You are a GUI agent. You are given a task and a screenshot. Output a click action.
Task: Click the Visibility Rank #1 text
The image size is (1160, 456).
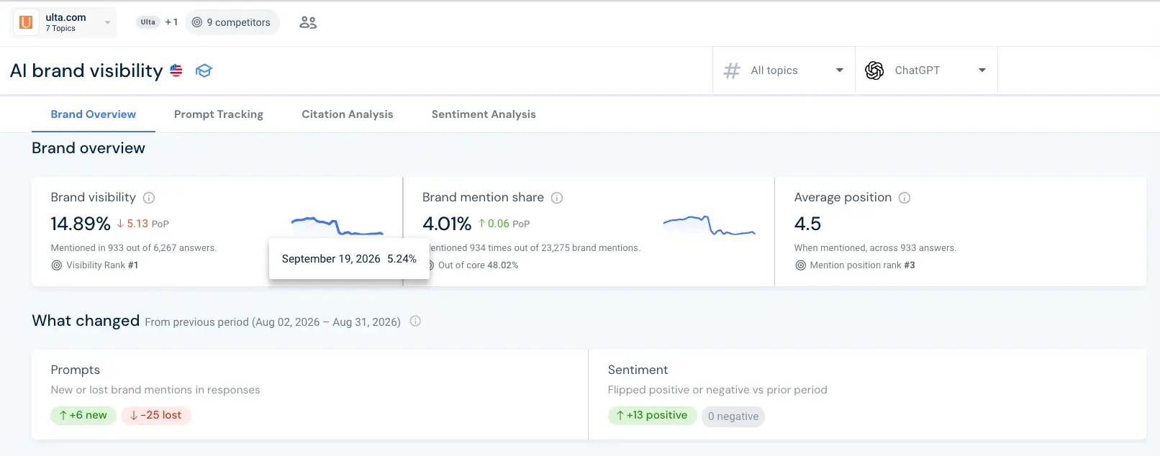[x=102, y=265]
